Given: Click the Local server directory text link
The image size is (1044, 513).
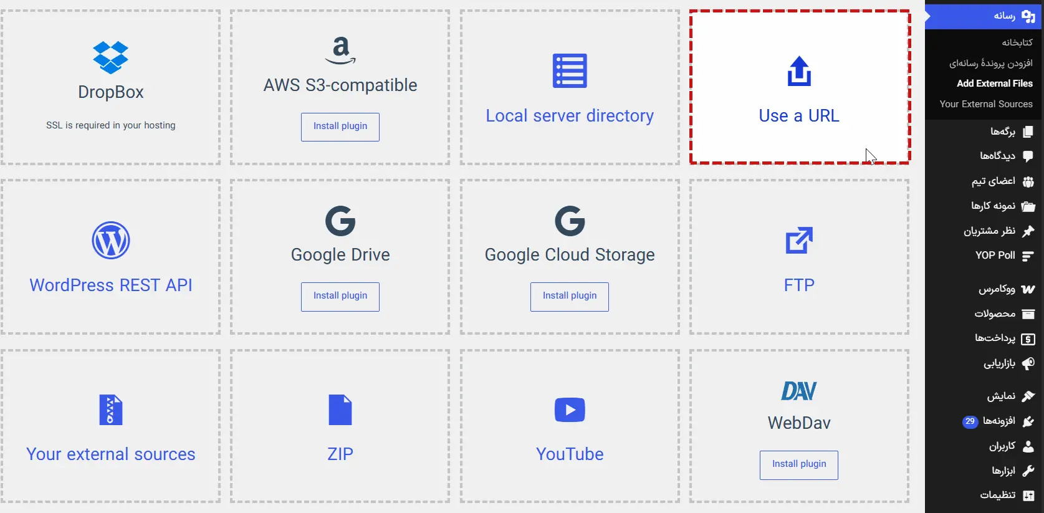Looking at the screenshot, I should 570,116.
